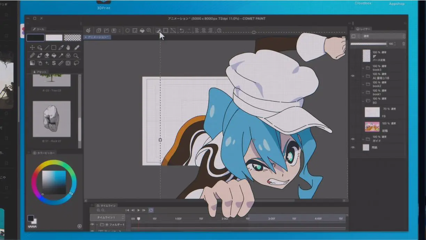The height and width of the screenshot is (240, 426).
Task: Step back one frame in timeline
Action: (133, 210)
